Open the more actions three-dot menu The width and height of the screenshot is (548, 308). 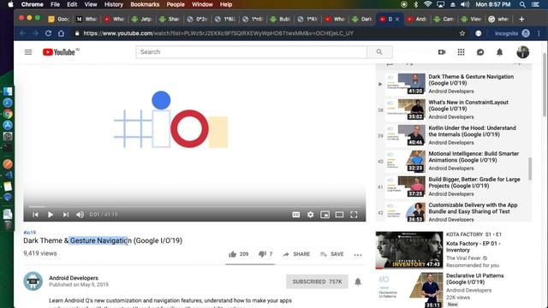pyautogui.click(x=358, y=255)
